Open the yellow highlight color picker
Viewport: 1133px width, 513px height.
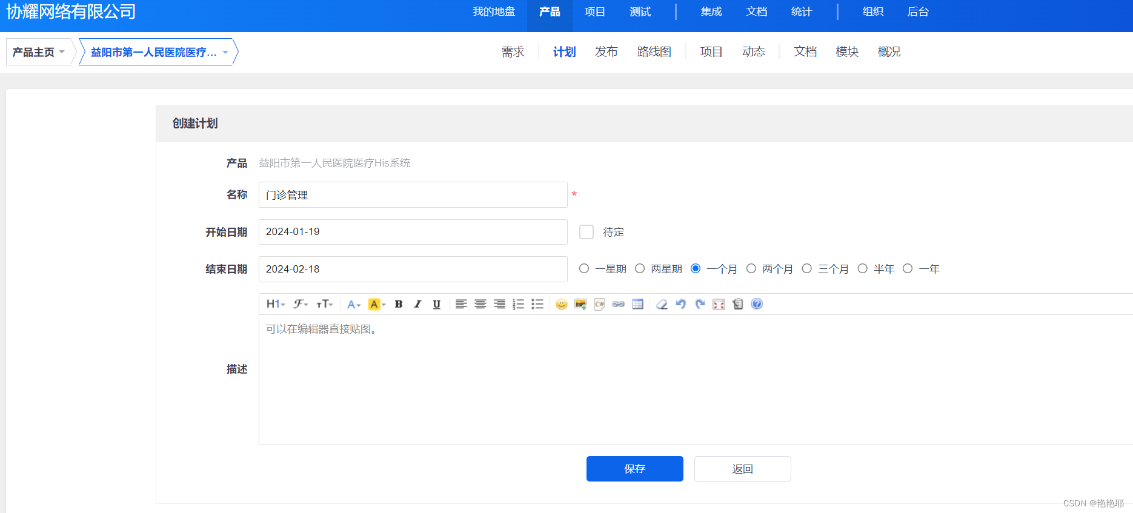click(x=377, y=304)
